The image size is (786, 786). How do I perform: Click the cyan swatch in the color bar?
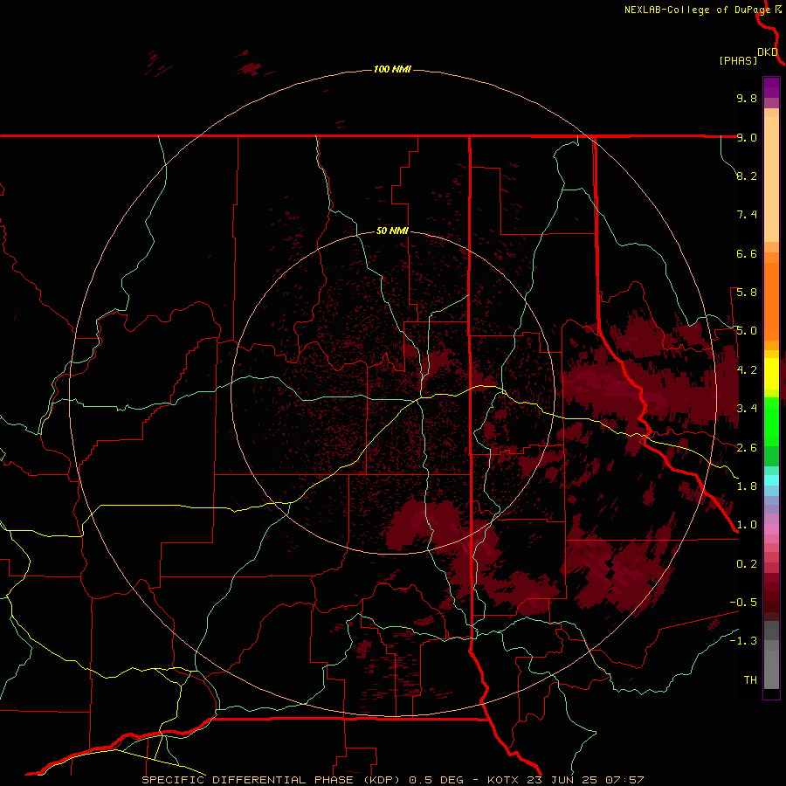pos(771,480)
